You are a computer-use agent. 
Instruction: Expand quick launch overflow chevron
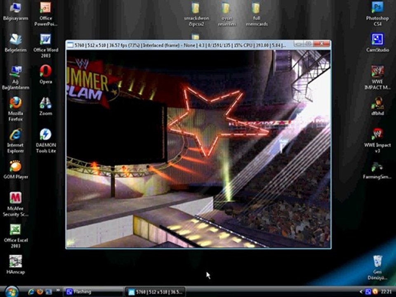tap(58, 290)
